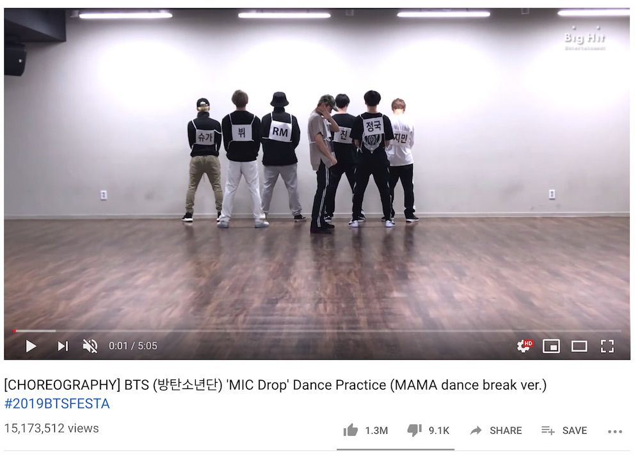Share this video

[x=496, y=431]
